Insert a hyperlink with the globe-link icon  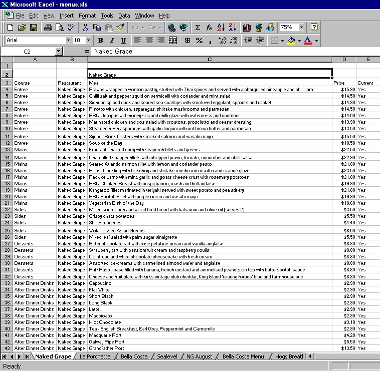[x=172, y=28]
